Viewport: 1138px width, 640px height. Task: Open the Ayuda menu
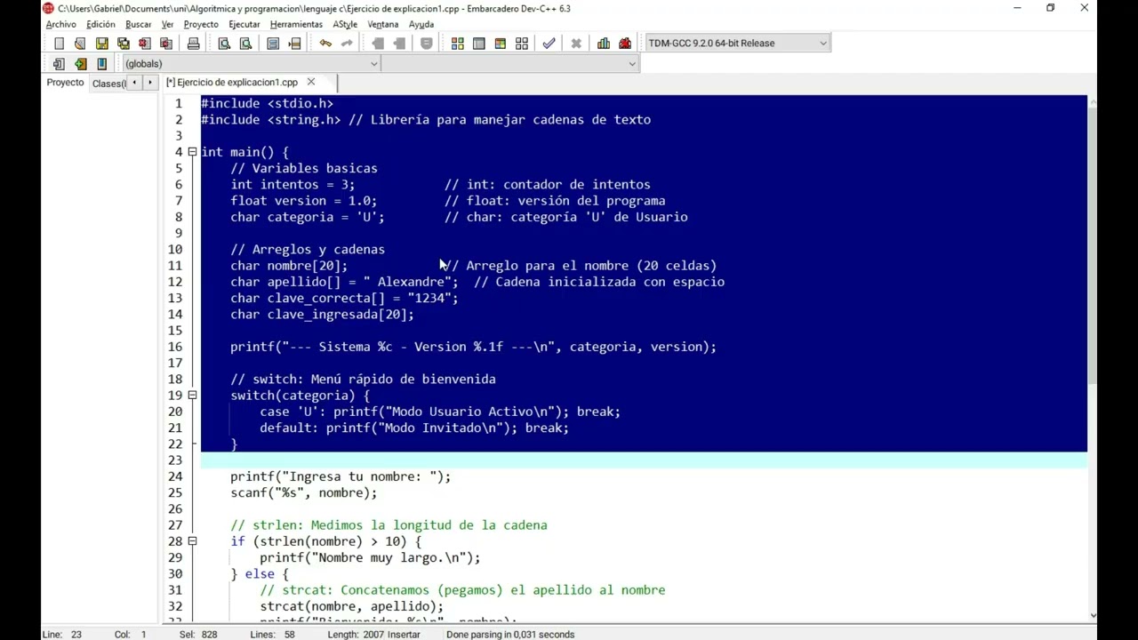coord(421,24)
